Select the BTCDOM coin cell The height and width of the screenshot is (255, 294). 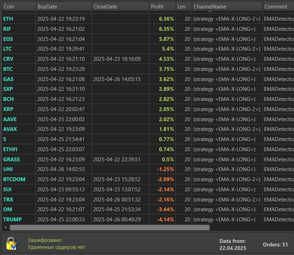19,179
